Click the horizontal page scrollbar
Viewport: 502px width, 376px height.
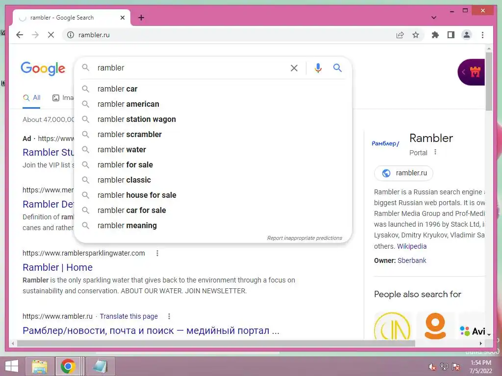216,343
